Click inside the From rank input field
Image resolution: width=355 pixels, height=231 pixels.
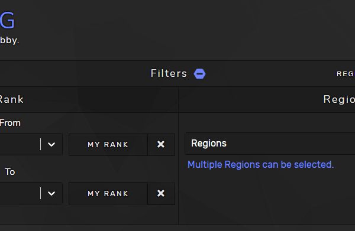coord(20,144)
